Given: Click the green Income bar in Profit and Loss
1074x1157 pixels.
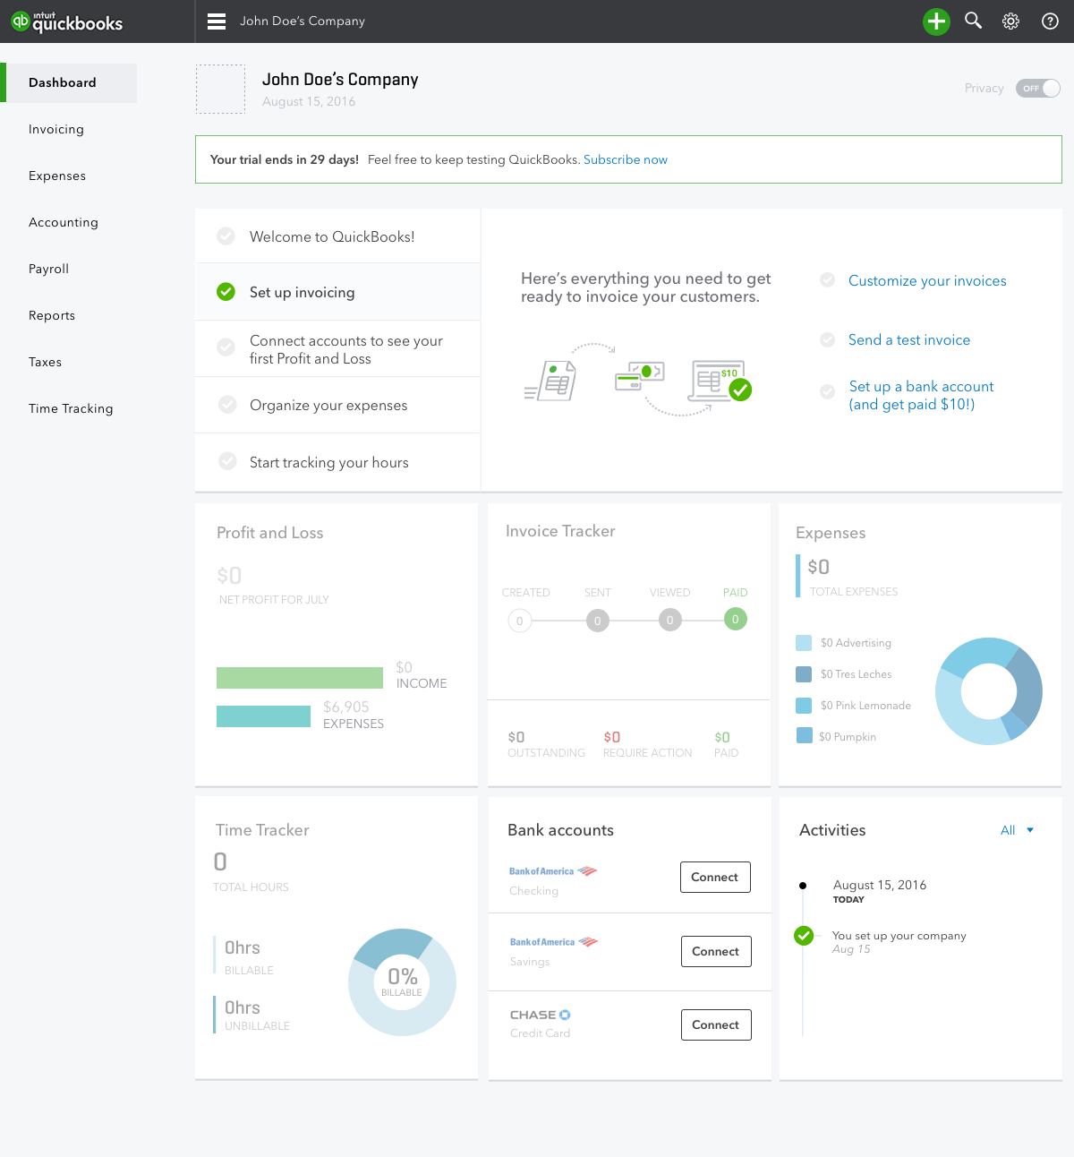Looking at the screenshot, I should pos(300,678).
